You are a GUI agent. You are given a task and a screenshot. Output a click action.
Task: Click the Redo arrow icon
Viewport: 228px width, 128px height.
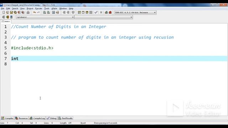pyautogui.click(x=38, y=12)
